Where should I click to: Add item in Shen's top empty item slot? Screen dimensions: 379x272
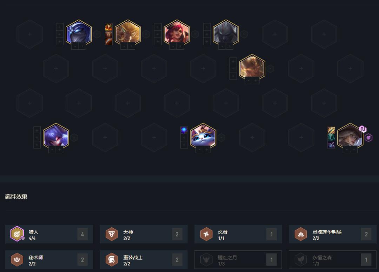(60, 27)
